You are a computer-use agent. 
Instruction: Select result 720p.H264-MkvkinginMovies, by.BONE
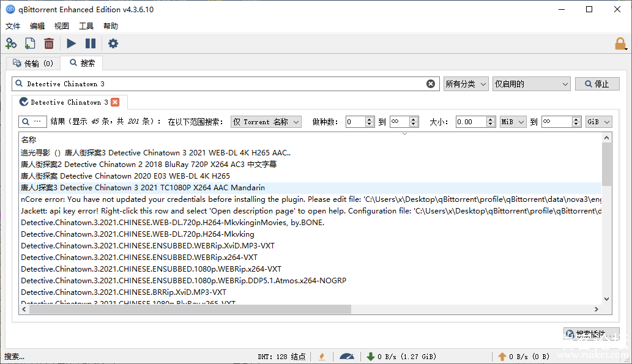(310, 223)
